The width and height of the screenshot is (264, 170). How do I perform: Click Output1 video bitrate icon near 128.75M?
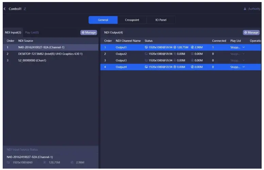(x=175, y=47)
